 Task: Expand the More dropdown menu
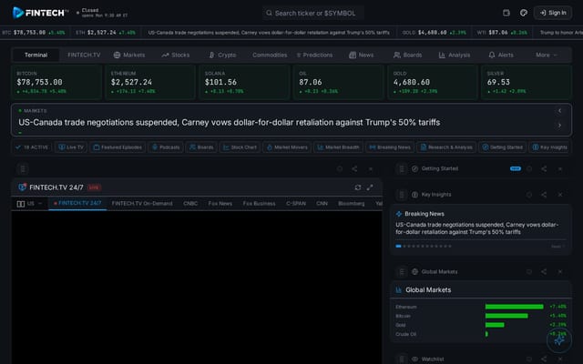pos(547,55)
